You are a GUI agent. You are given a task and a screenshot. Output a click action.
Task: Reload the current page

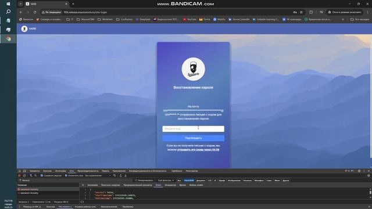(x=35, y=12)
